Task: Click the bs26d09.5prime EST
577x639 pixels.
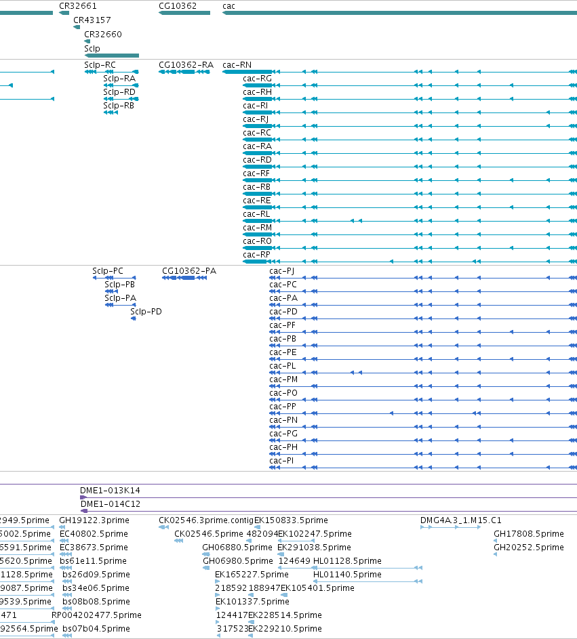Action: pyautogui.click(x=67, y=581)
